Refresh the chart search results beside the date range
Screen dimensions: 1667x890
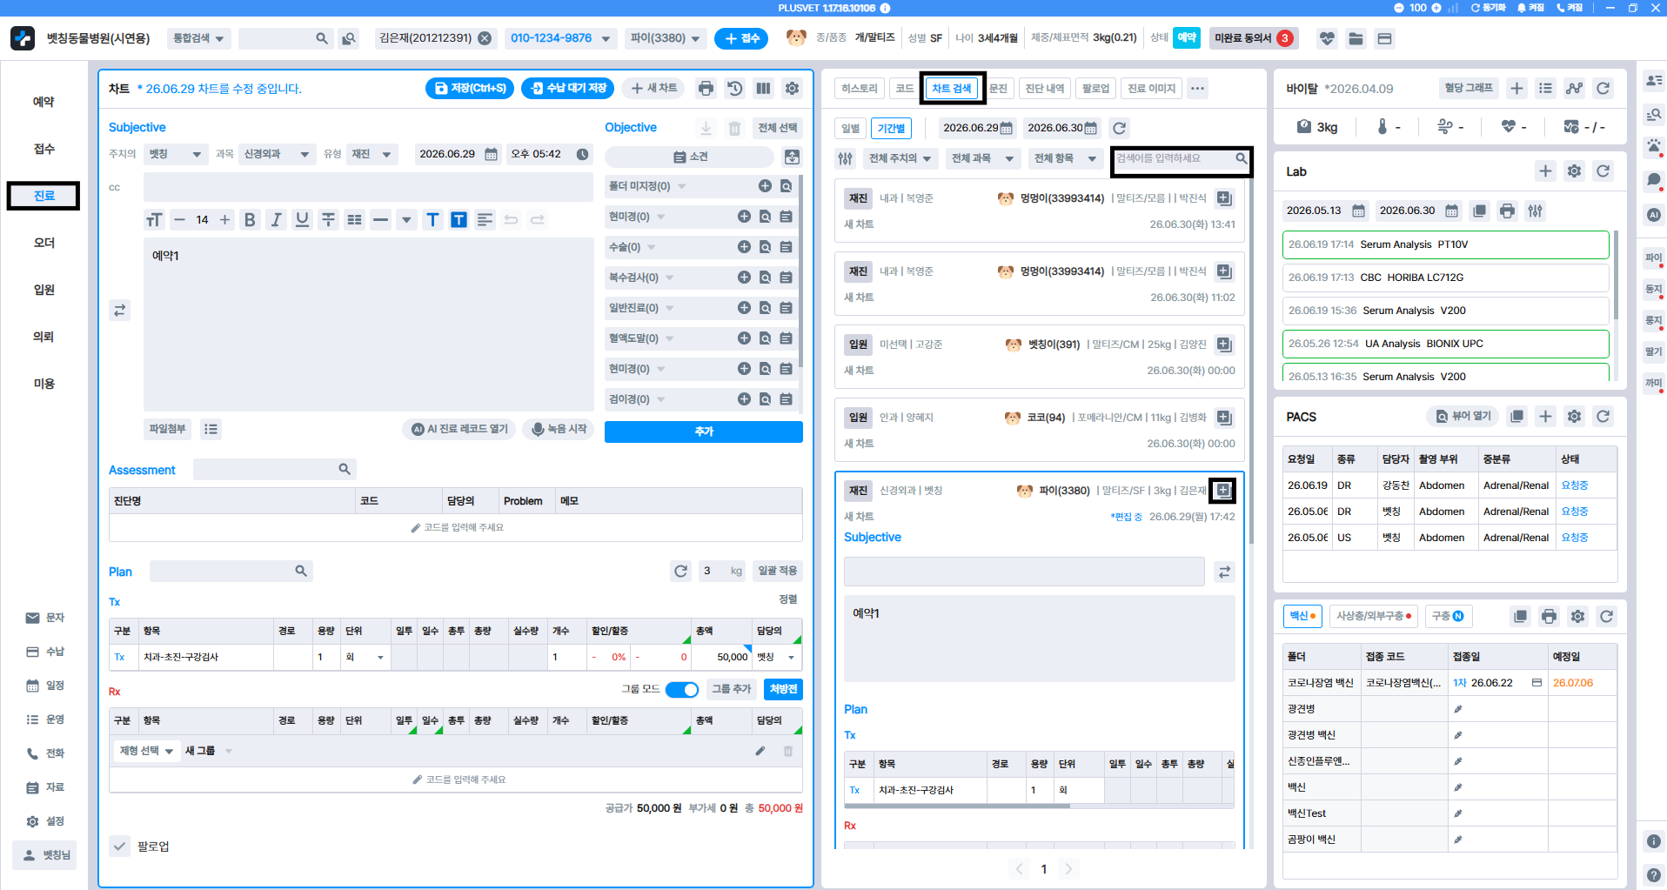coord(1120,128)
